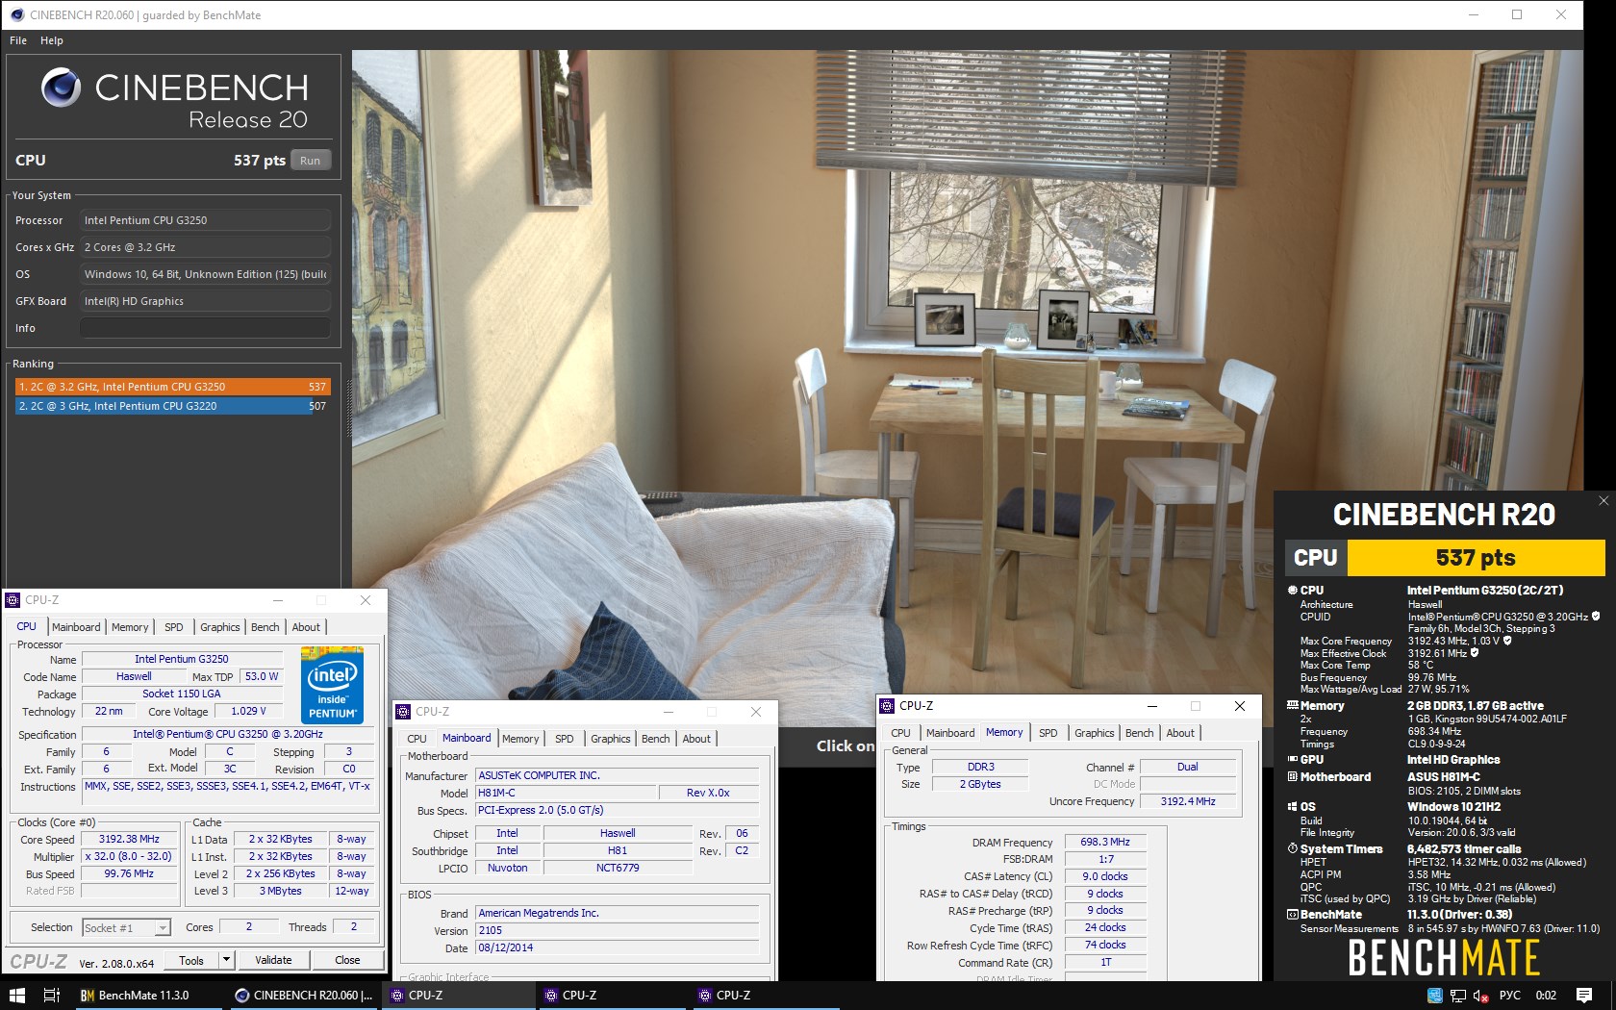Click the 537 pts yellow score banner

(1476, 558)
